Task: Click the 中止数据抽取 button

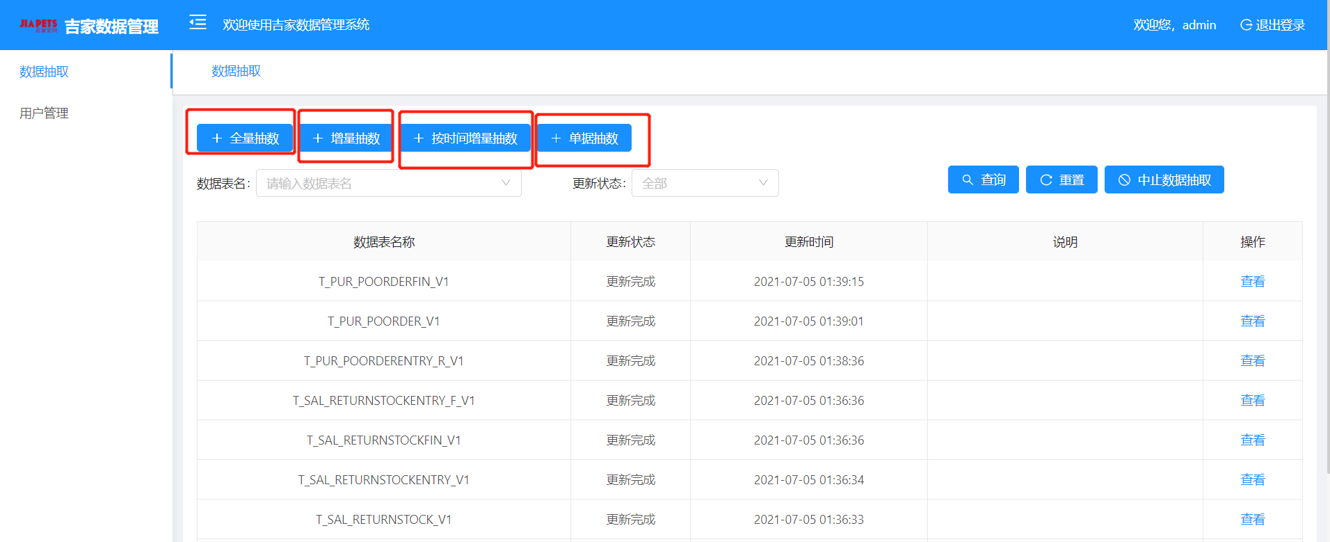Action: point(1164,180)
